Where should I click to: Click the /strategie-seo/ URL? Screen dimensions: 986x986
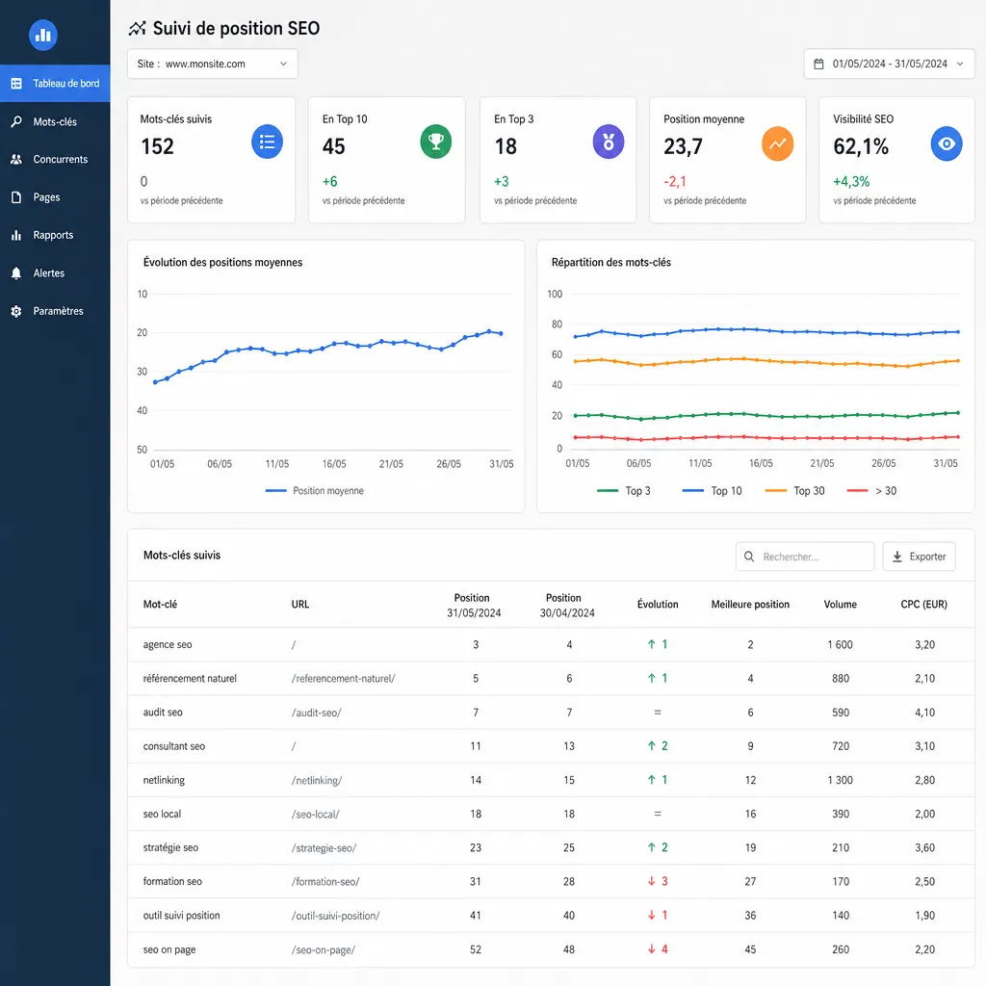324,848
